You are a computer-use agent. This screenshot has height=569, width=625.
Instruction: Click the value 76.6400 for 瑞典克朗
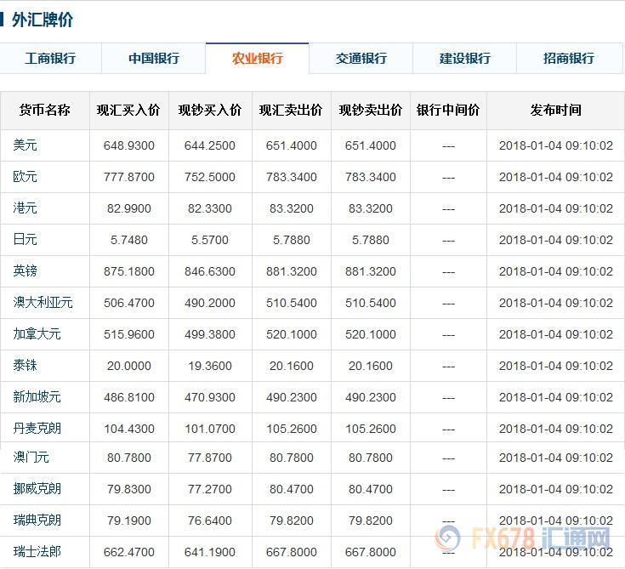click(210, 521)
